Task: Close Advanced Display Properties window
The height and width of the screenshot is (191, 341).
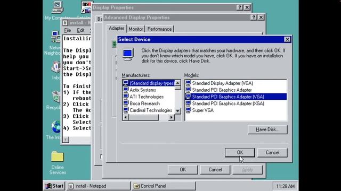Action: (x=261, y=18)
